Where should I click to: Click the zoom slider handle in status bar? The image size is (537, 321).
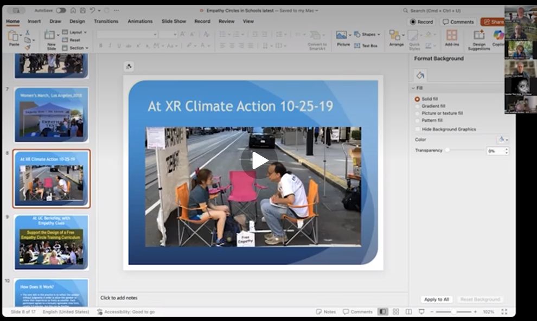pos(453,312)
